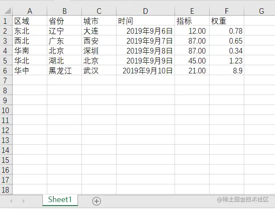
Task: Select the cell containing 广东
Action: click(65, 41)
